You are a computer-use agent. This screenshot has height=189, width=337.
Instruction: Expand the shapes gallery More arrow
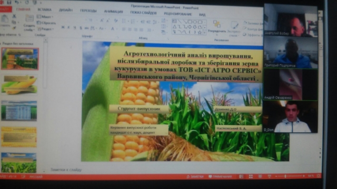click(205, 33)
